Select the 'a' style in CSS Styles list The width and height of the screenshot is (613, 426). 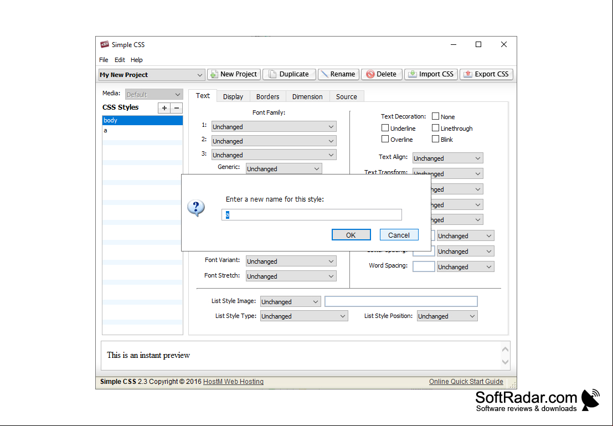pos(142,130)
